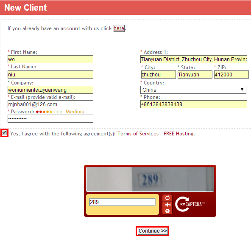The height and width of the screenshot is (239, 251).
Task: Click the State field with Tianyuan
Action: click(195, 75)
